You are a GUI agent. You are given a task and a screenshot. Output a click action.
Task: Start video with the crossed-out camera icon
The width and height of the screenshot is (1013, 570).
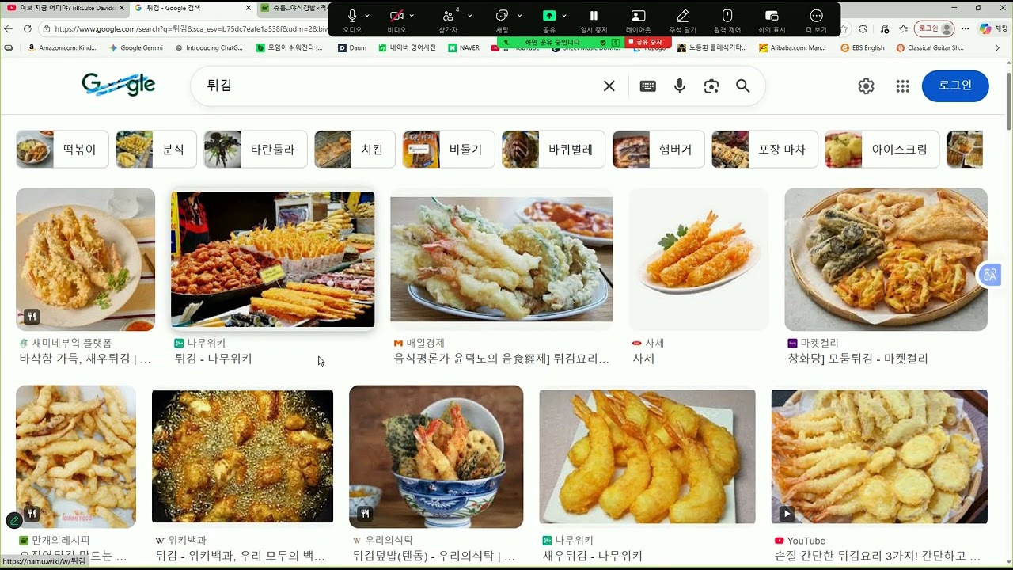pos(396,16)
